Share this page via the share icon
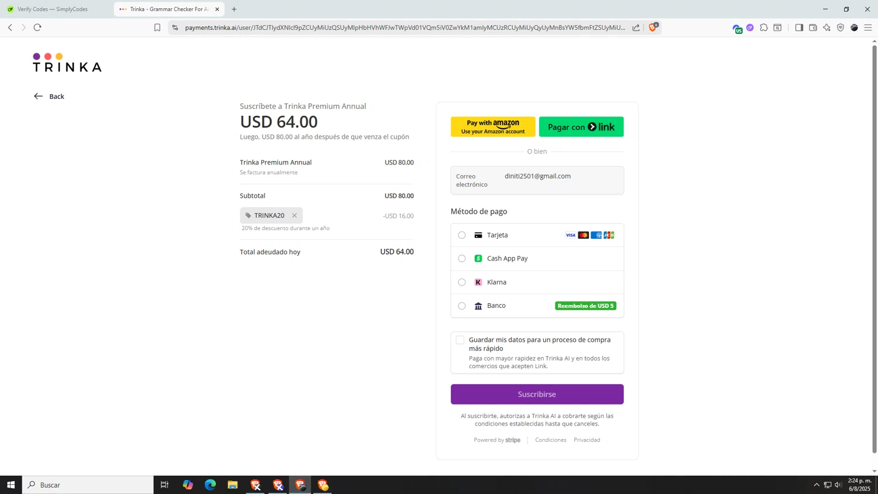The image size is (878, 494). tap(636, 28)
